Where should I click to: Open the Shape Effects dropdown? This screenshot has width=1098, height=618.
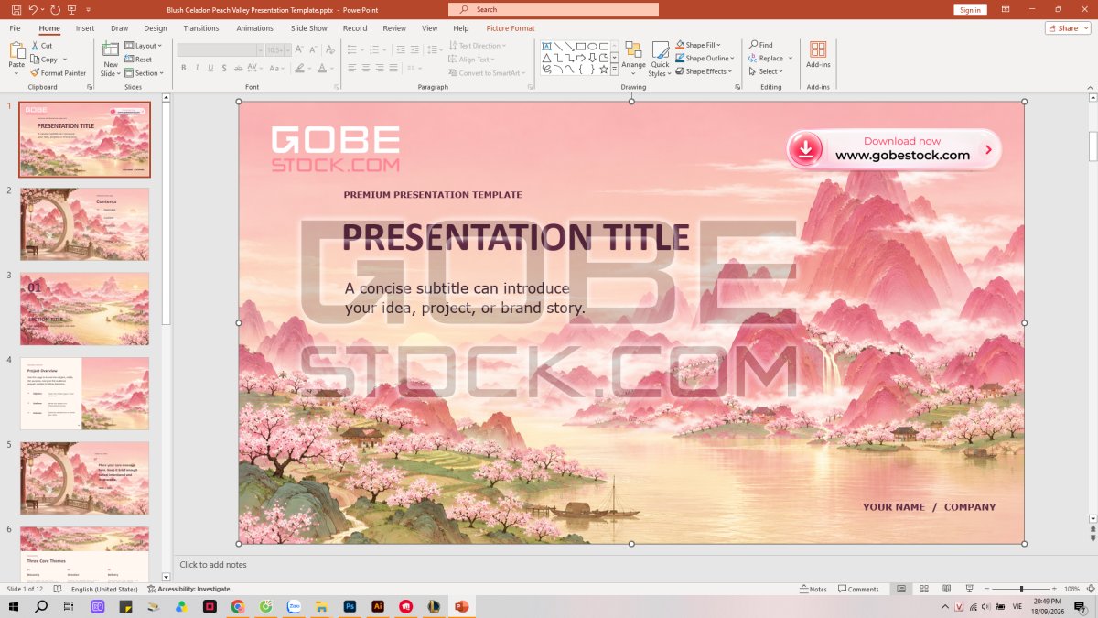pos(703,71)
